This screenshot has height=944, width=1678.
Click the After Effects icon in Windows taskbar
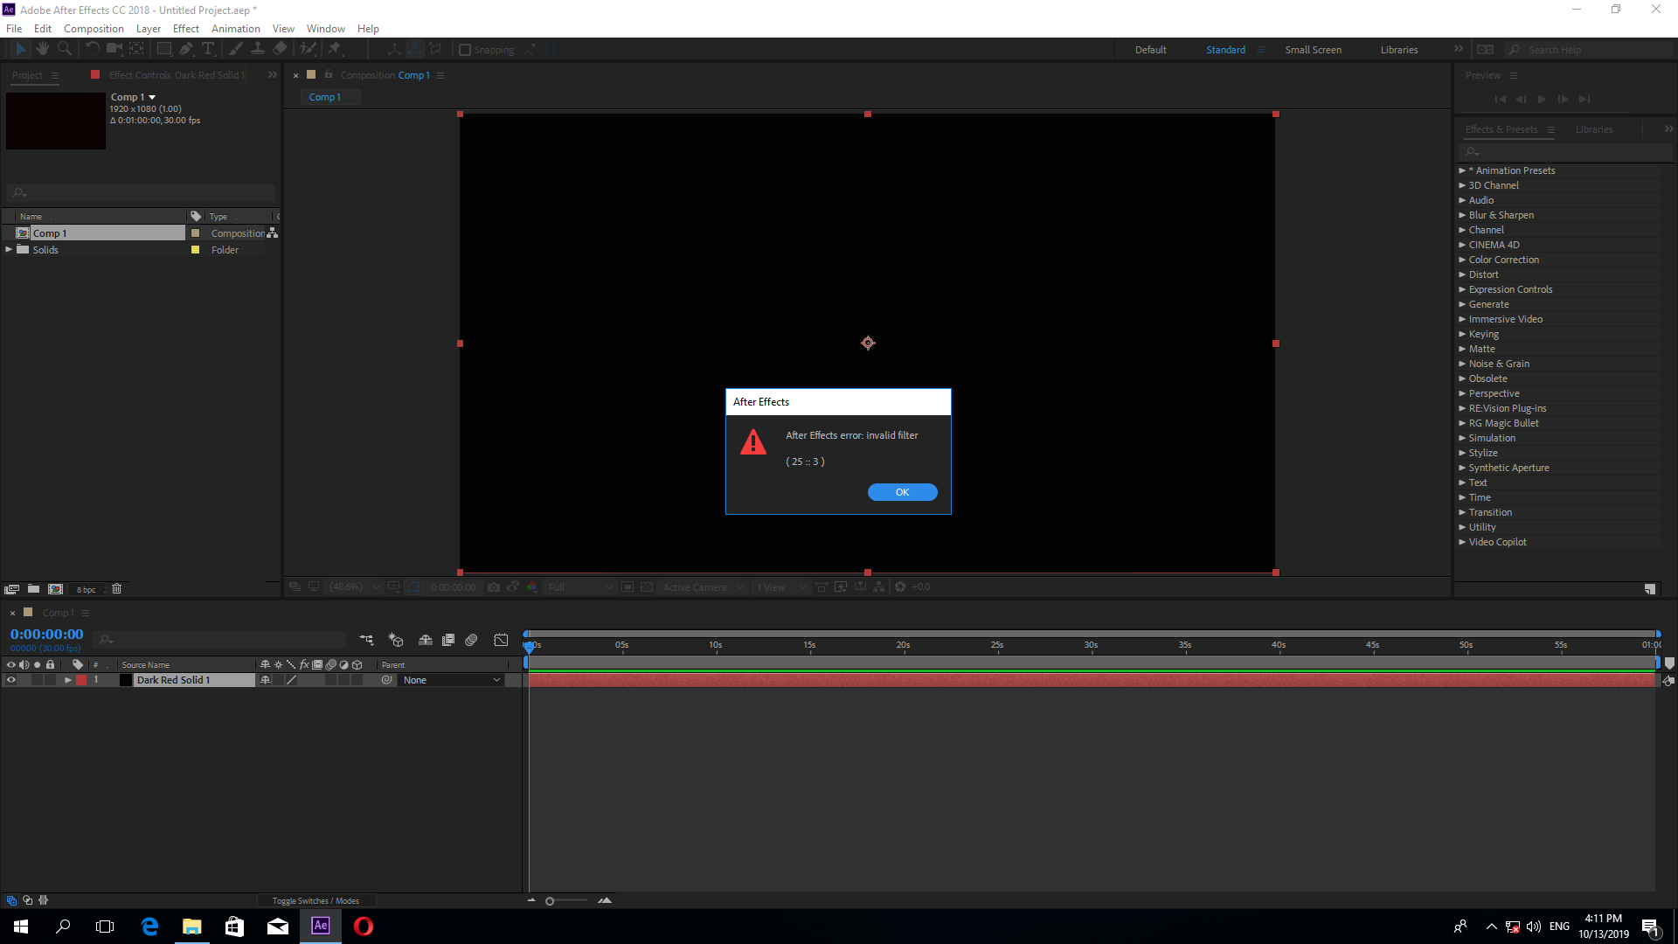(321, 926)
